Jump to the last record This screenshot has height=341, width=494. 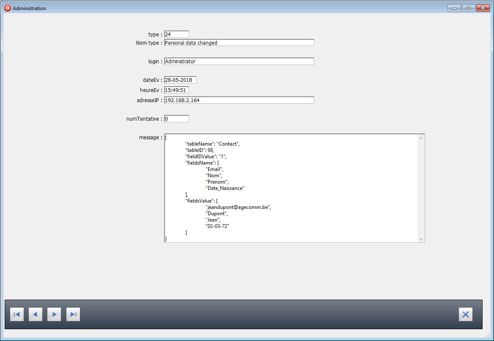(x=73, y=314)
